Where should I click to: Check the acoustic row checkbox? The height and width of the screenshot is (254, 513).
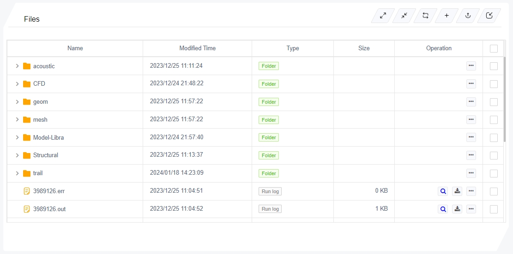(494, 66)
